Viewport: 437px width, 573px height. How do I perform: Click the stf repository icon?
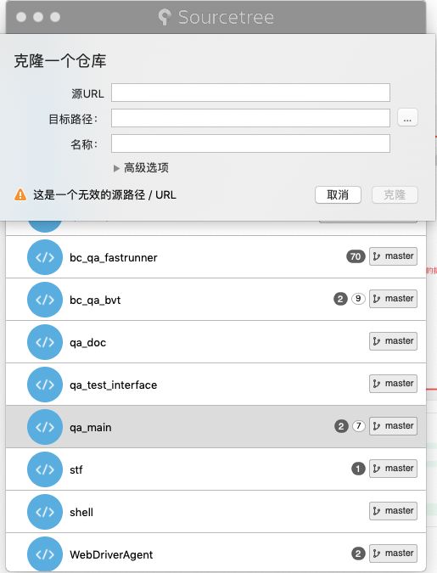pos(45,469)
